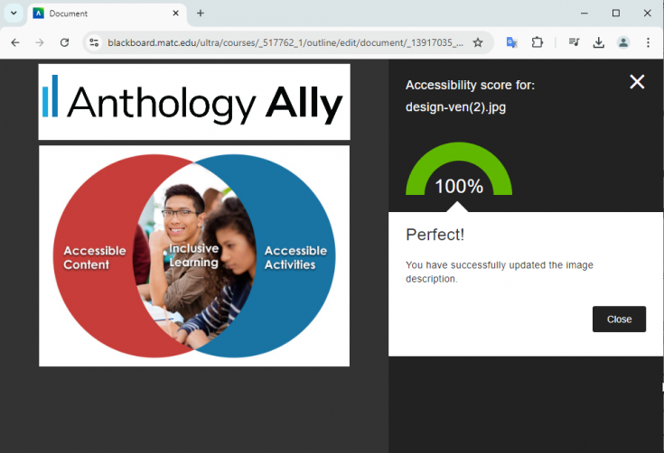Open the media controls icon
Screen dimensions: 664x453
tap(575, 42)
